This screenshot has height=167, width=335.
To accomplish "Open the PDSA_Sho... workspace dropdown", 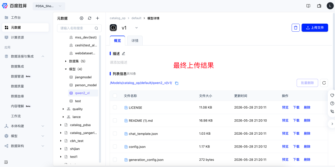I will click(x=49, y=6).
